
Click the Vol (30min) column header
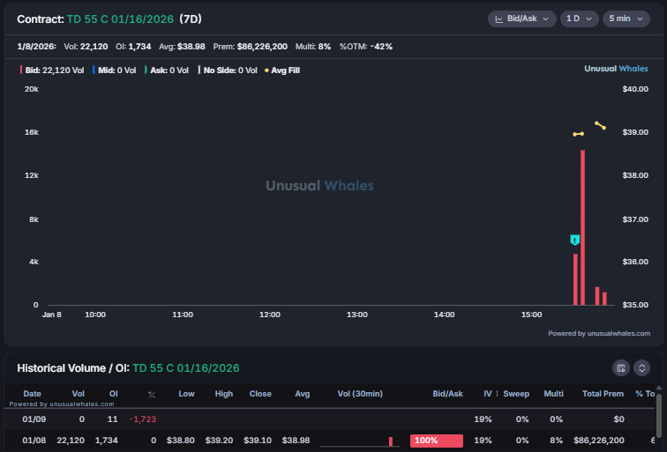click(x=360, y=394)
